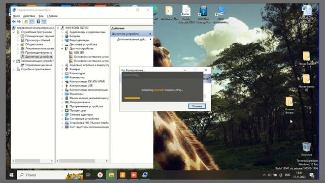Select the Новая папка (2) desktop folder
Viewport: 325px width, 183px height.
pos(306,82)
